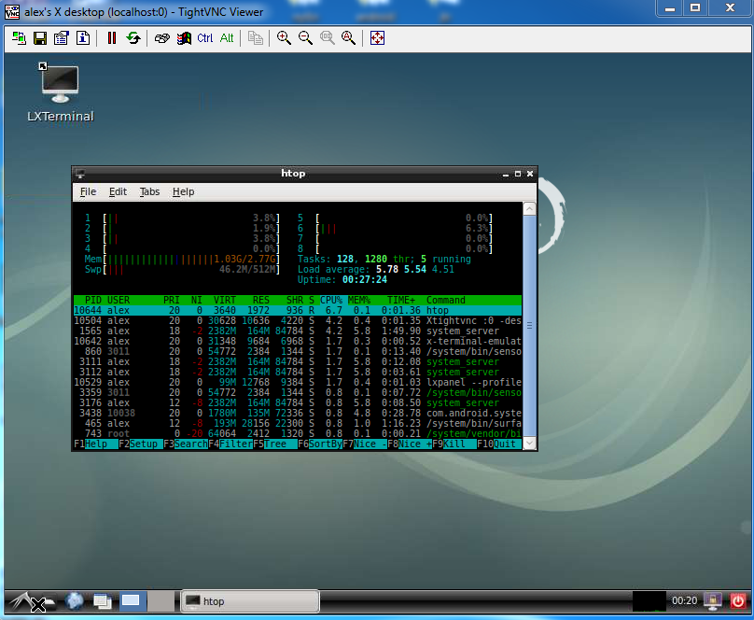754x620 pixels.
Task: Switch to the first (highlighted) desktop in the pager
Action: pyautogui.click(x=132, y=601)
